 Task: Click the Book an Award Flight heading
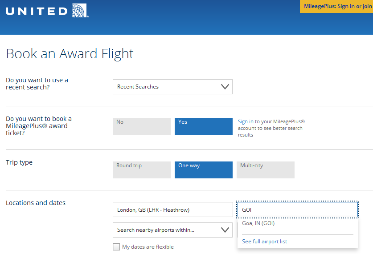pyautogui.click(x=70, y=54)
